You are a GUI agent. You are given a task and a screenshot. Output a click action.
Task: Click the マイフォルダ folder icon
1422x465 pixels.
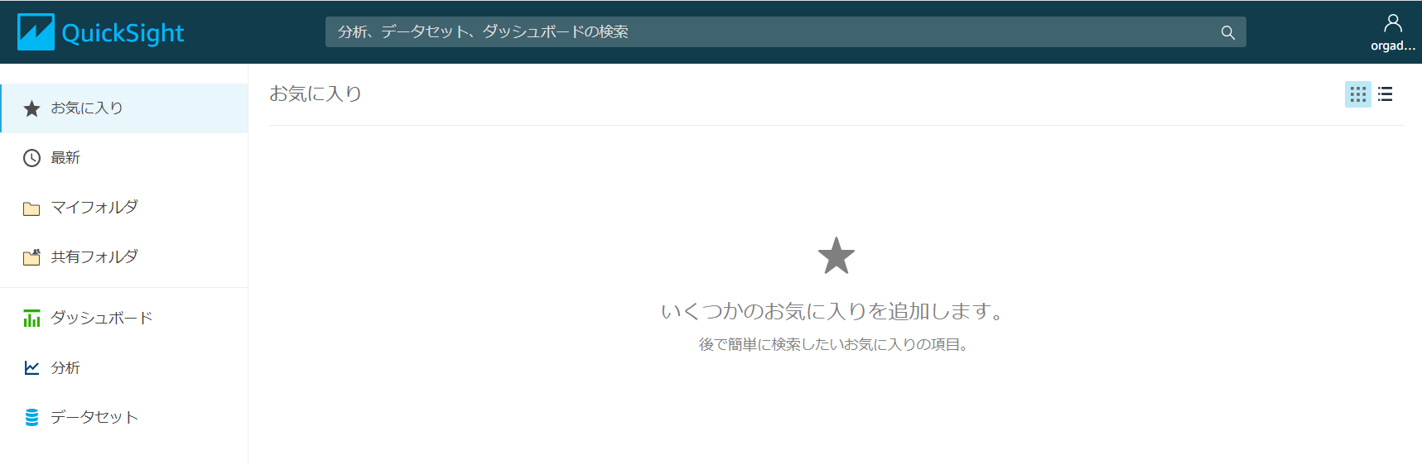click(31, 209)
